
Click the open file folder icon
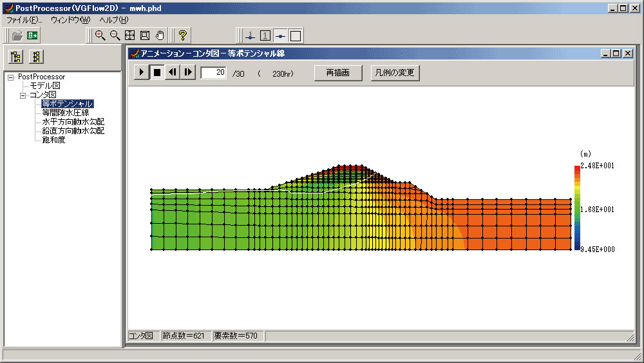click(x=17, y=35)
